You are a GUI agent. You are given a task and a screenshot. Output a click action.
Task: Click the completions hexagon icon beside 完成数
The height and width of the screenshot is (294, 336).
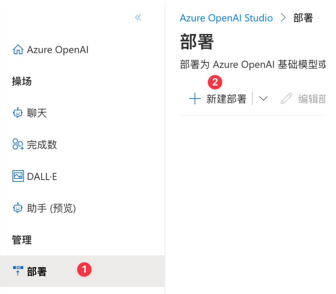(18, 144)
